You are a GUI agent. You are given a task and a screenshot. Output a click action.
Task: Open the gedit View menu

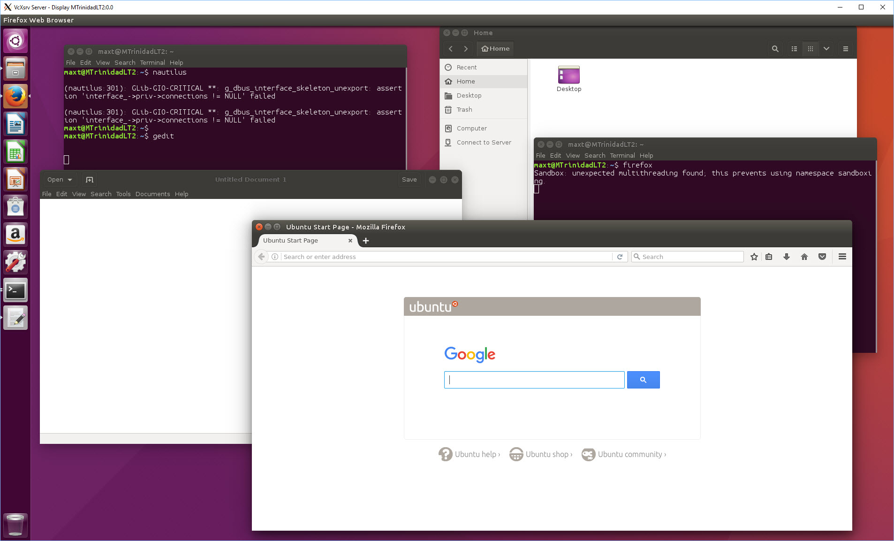coord(79,194)
